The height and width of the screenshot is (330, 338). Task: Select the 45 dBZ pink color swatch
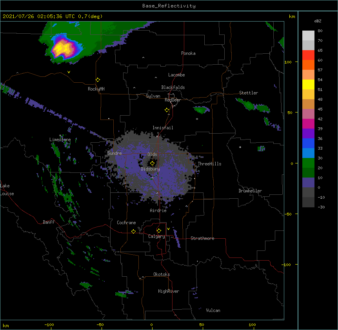pos(308,114)
